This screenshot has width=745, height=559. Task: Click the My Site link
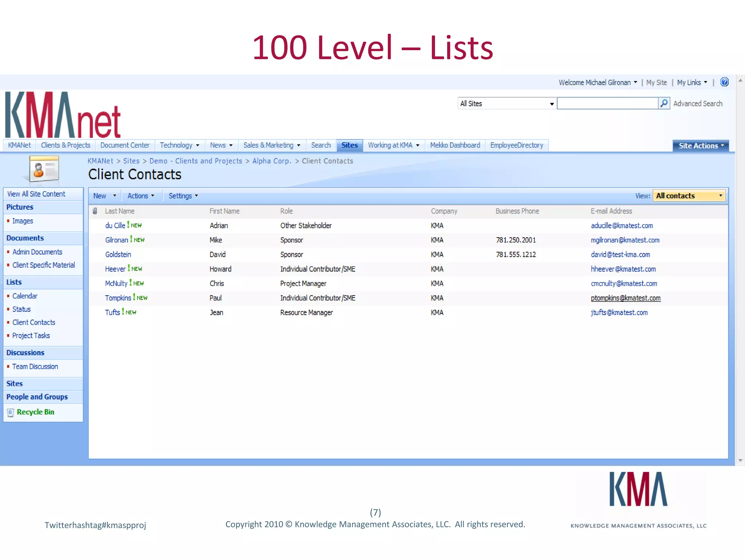[x=656, y=83]
